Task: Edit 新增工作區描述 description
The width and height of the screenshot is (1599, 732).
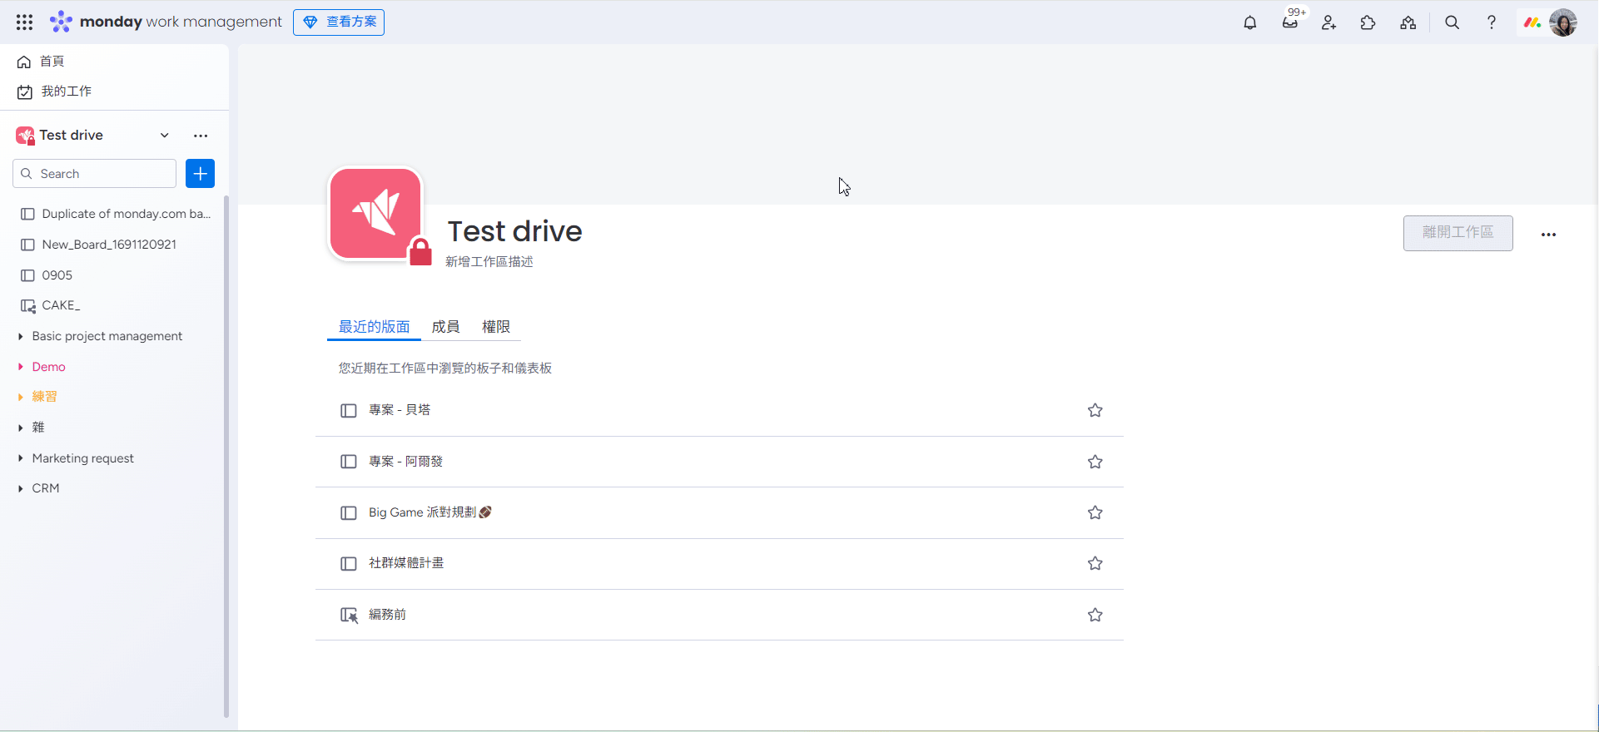Action: (489, 262)
